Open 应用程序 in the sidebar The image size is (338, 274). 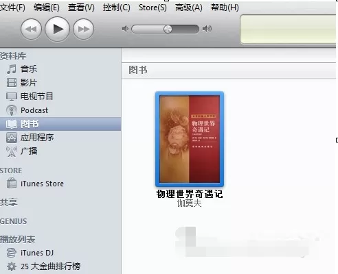(37, 138)
